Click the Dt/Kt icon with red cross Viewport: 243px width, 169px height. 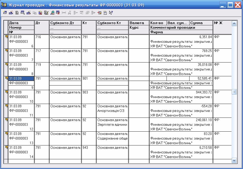pyautogui.click(x=40, y=13)
